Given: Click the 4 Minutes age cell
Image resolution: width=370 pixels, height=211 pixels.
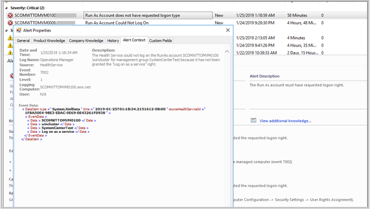Looking at the screenshot, I should click(296, 38).
